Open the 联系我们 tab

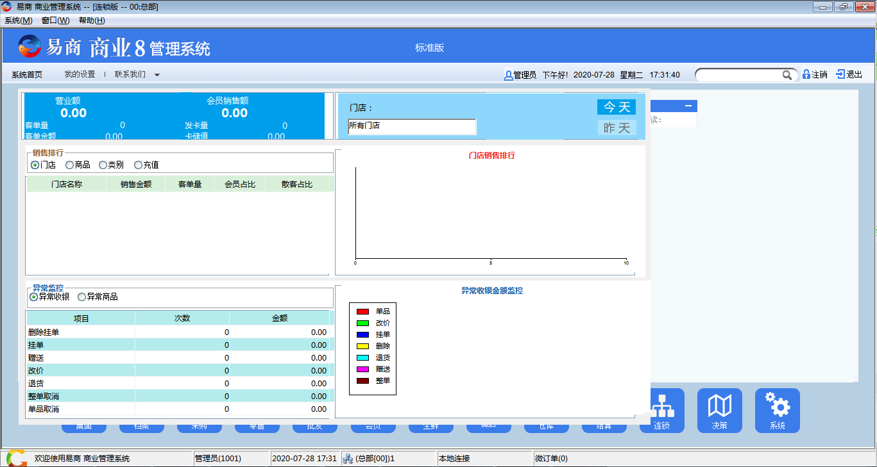[x=130, y=74]
